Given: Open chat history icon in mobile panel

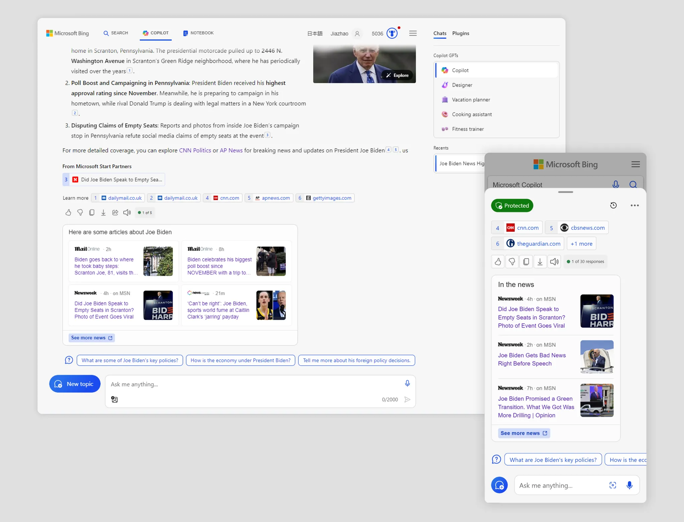Looking at the screenshot, I should click(x=613, y=205).
